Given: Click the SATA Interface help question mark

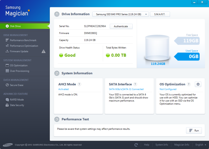Looking at the screenshot, I should 135,84.
